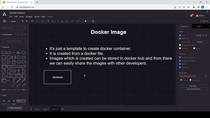Open the Edit menu
The image size is (210, 118).
[16, 17]
